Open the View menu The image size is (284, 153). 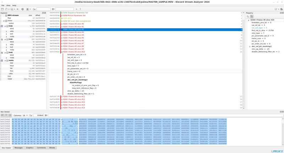coord(8,6)
